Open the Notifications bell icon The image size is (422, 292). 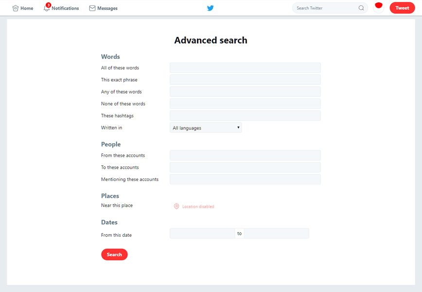47,9
